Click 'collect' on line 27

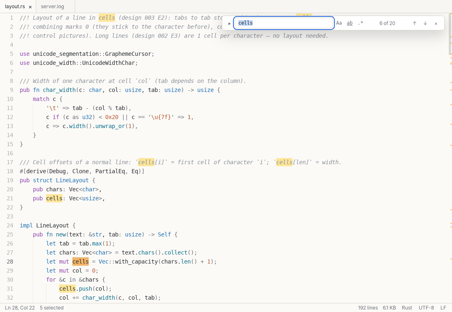[176, 252]
